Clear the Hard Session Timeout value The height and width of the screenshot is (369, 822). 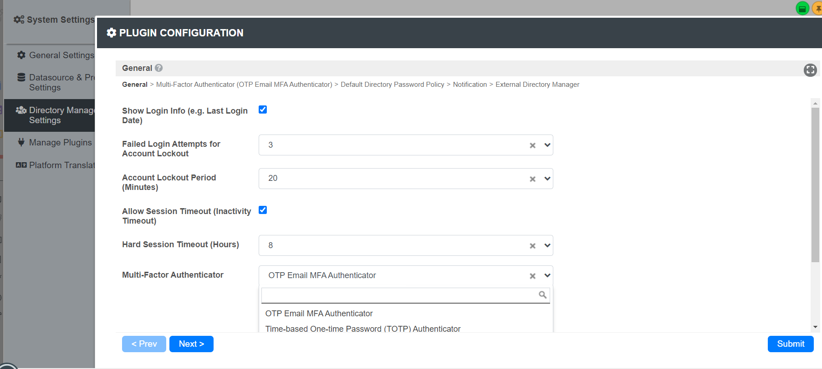tap(532, 246)
